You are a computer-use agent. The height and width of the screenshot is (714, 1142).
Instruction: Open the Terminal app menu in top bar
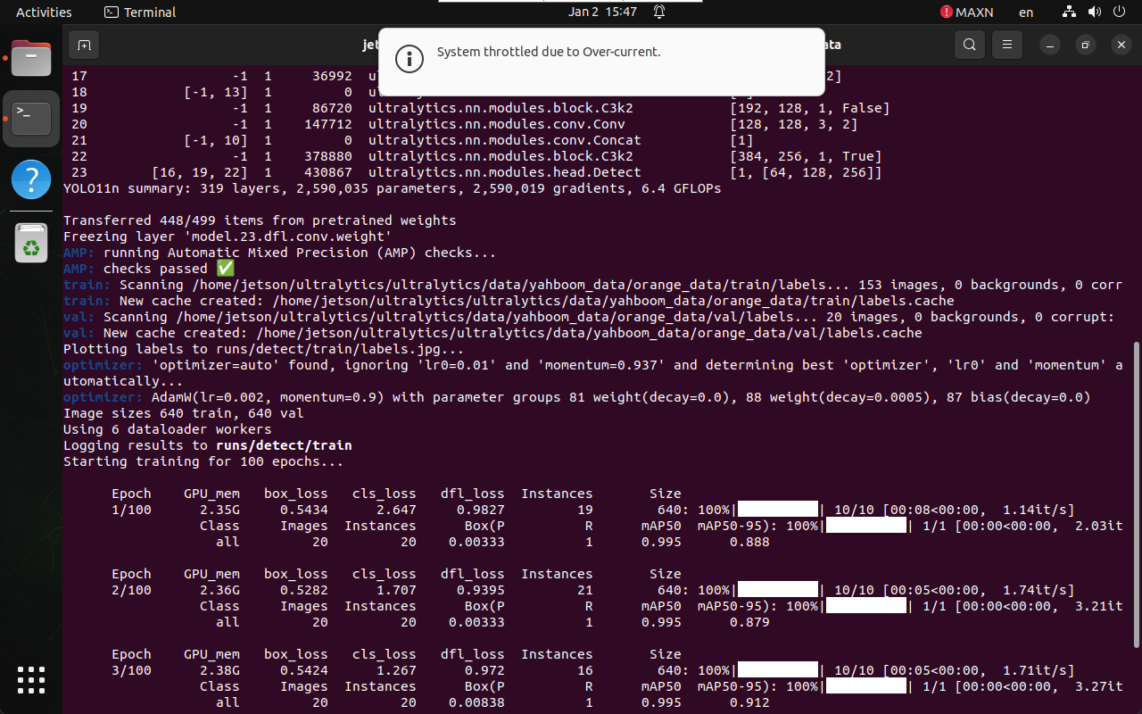(140, 12)
